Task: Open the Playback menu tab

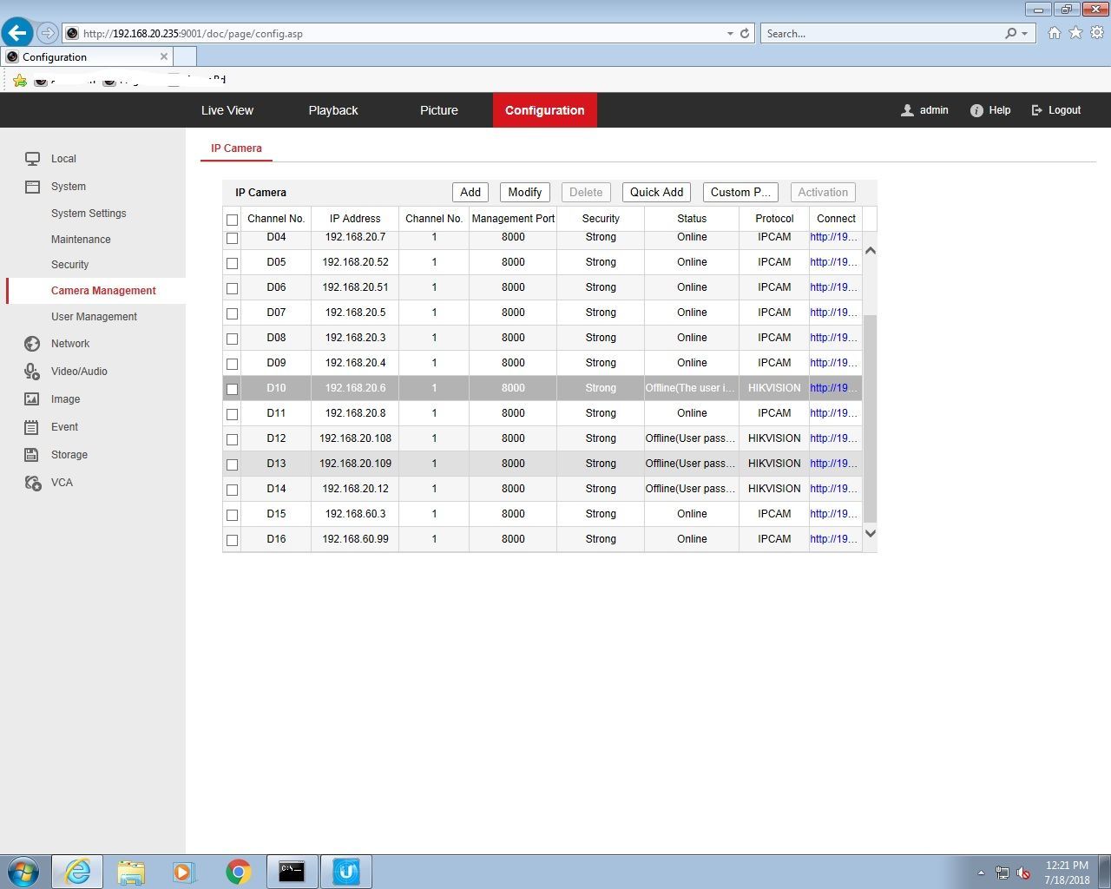Action: [333, 110]
